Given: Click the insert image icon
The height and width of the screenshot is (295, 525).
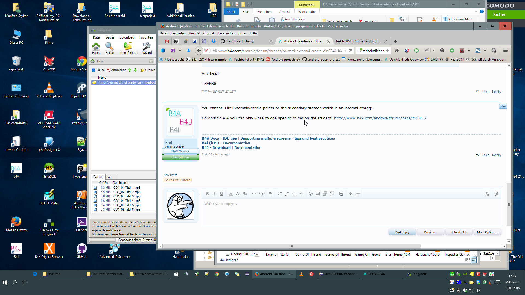Looking at the screenshot, I should pyautogui.click(x=318, y=194).
